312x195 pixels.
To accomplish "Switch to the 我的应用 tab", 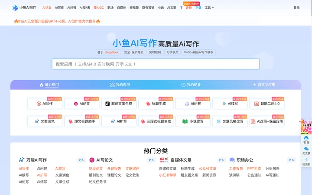I will pyautogui.click(x=120, y=85).
